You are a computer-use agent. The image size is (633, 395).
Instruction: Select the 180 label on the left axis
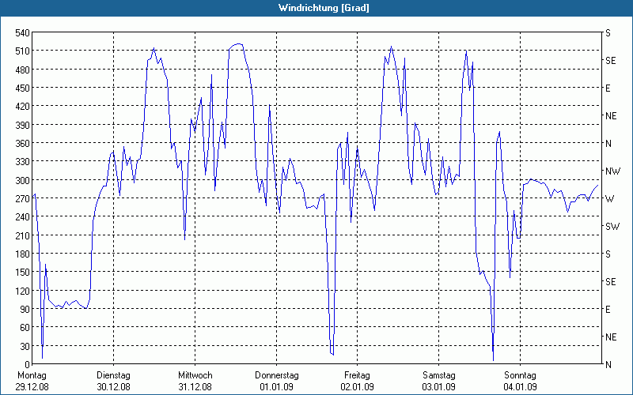(22, 254)
